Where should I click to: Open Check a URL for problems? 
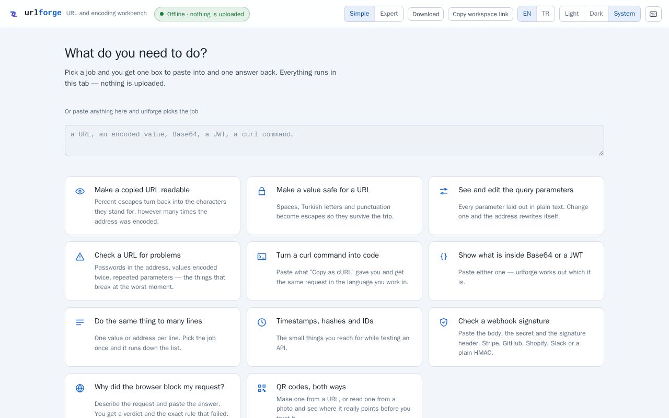[x=153, y=271]
